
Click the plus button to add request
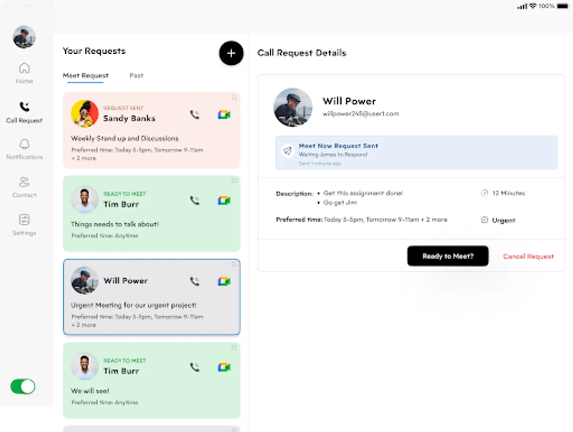coord(231,53)
